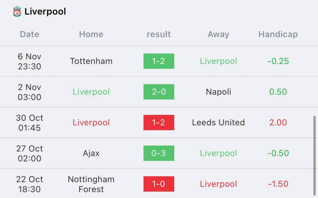Open the Tottenham 1-2 result badge
318x198 pixels.
[159, 61]
